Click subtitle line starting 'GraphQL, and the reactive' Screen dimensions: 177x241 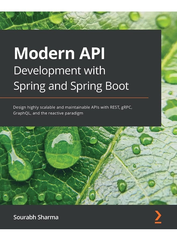48,114
